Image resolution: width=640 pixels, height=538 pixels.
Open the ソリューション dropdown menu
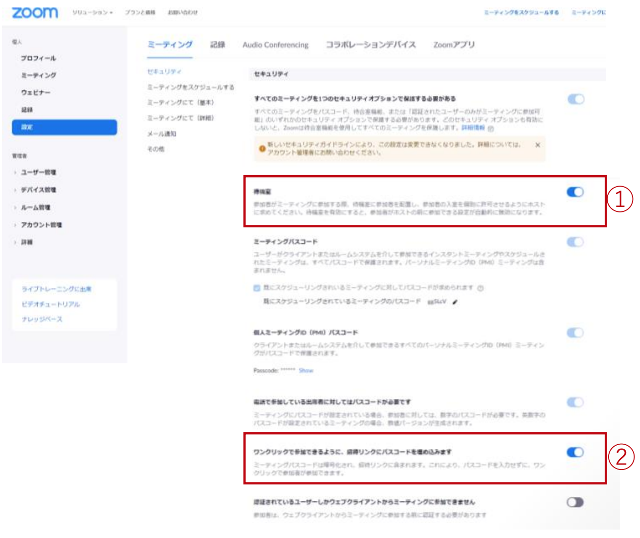click(92, 12)
